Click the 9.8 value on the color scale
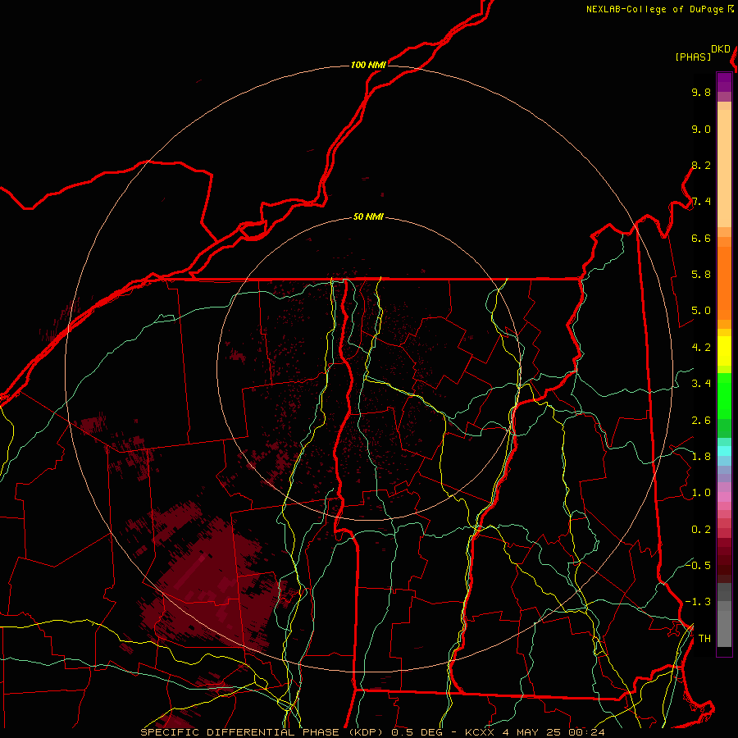 click(701, 92)
